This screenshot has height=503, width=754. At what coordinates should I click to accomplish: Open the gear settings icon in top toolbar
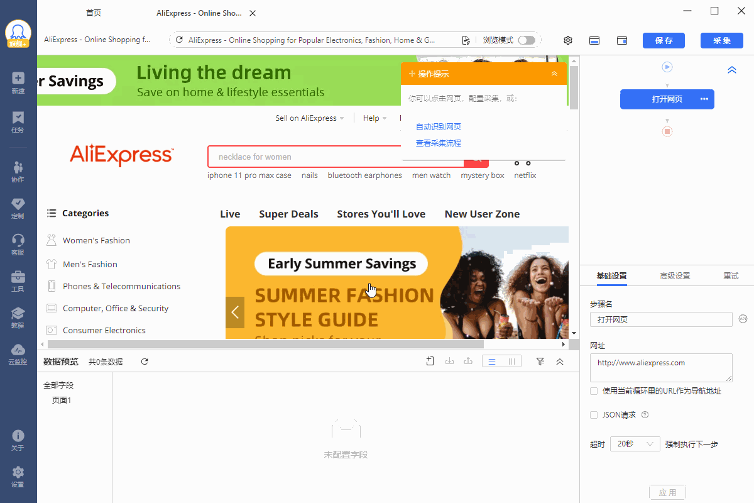click(568, 40)
